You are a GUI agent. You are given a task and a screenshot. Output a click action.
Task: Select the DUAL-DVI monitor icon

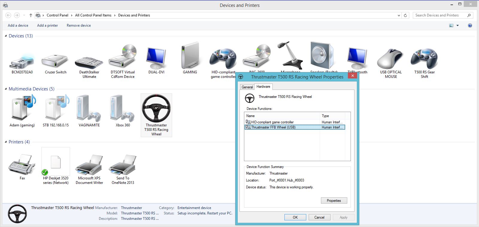coord(156,58)
